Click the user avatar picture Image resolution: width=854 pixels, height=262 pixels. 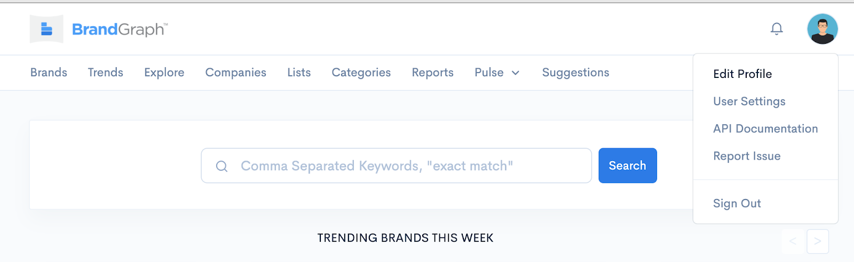point(822,29)
